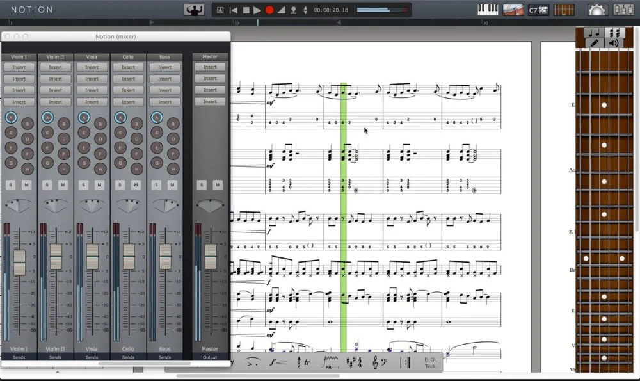
Task: Stop playback in the transport bar
Action: [x=246, y=10]
